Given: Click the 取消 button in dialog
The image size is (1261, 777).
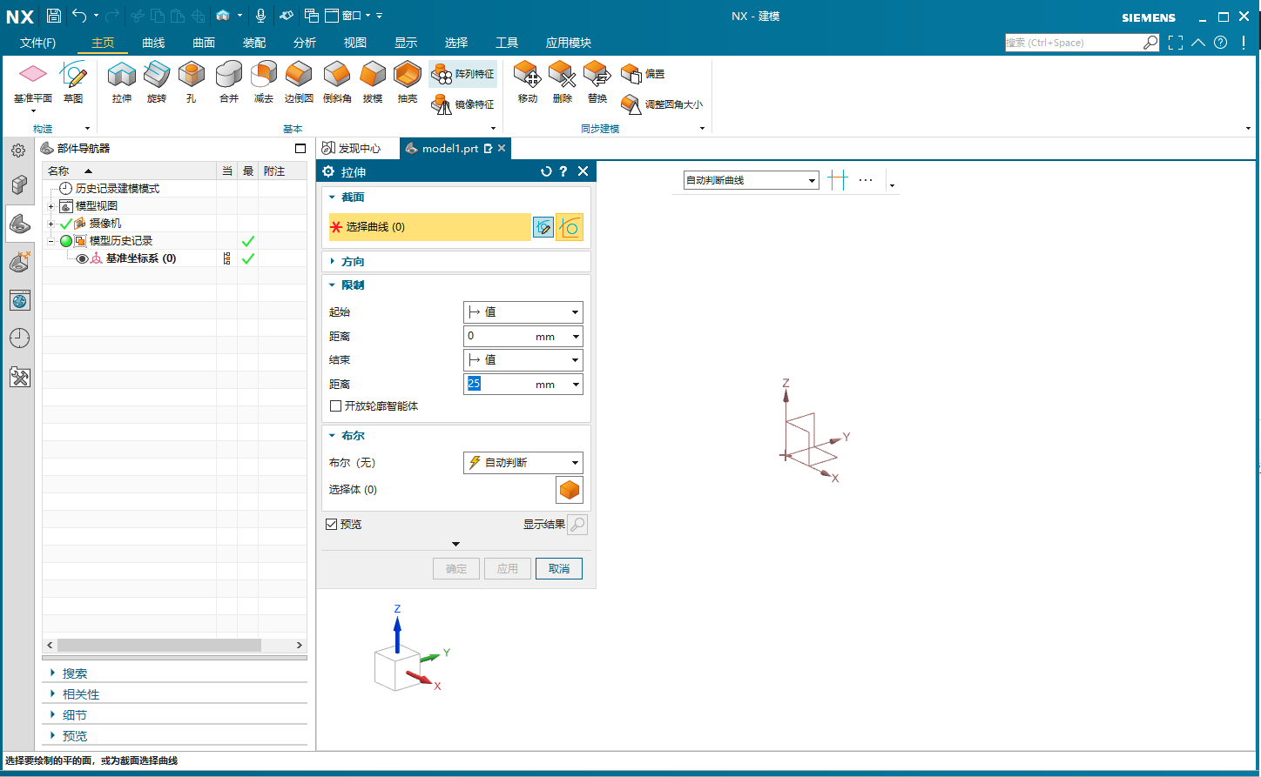Looking at the screenshot, I should click(x=558, y=569).
